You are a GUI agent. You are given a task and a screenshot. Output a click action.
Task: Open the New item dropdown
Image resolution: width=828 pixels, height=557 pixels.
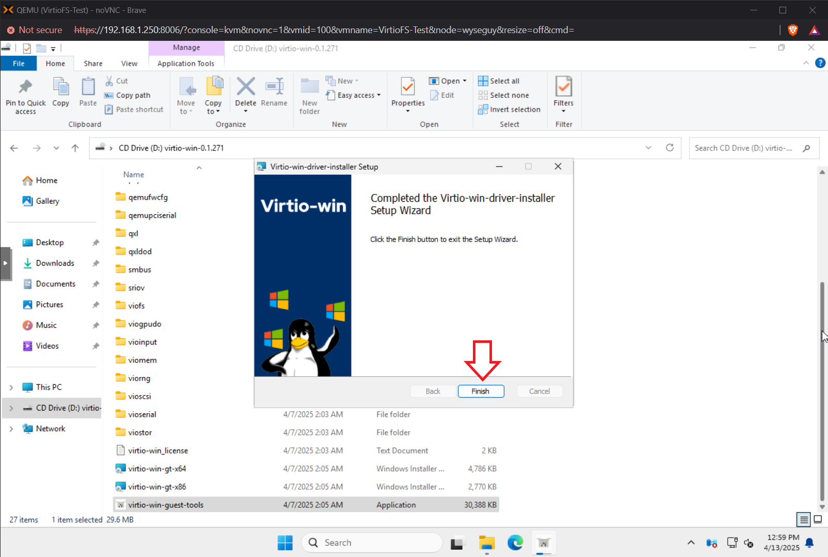point(342,81)
